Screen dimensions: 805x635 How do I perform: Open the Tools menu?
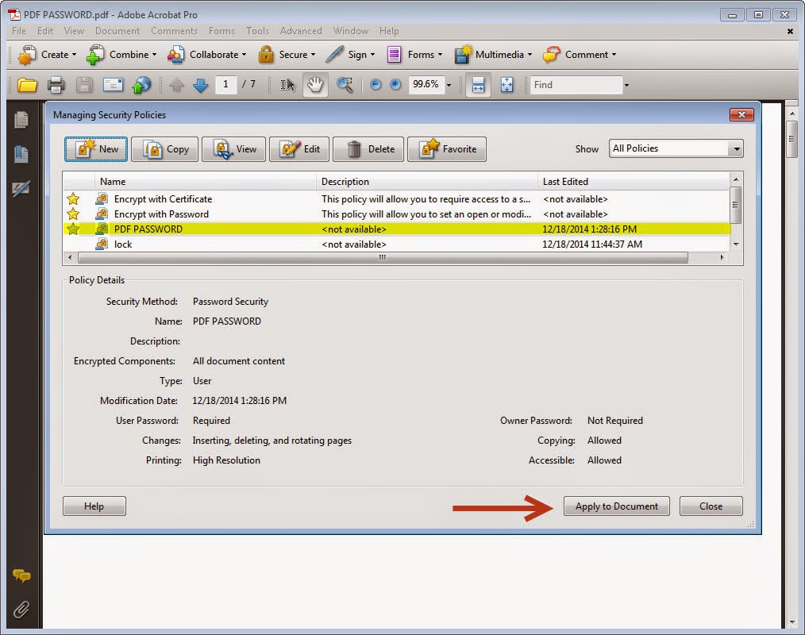point(257,31)
